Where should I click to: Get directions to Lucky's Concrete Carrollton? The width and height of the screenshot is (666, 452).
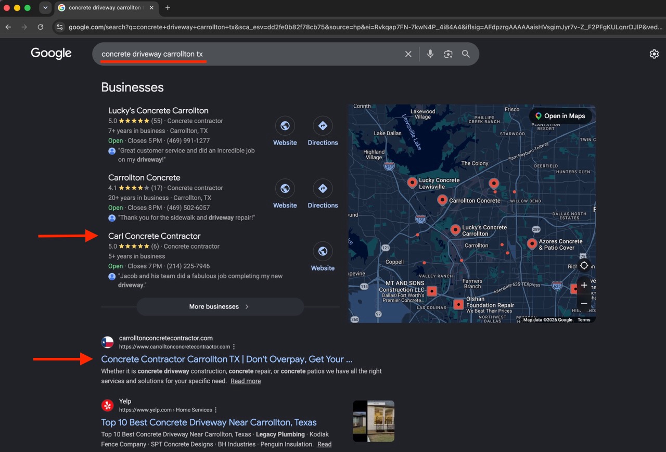323,126
